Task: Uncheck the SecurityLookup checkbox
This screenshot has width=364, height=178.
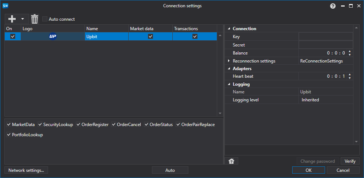Action: click(40, 125)
